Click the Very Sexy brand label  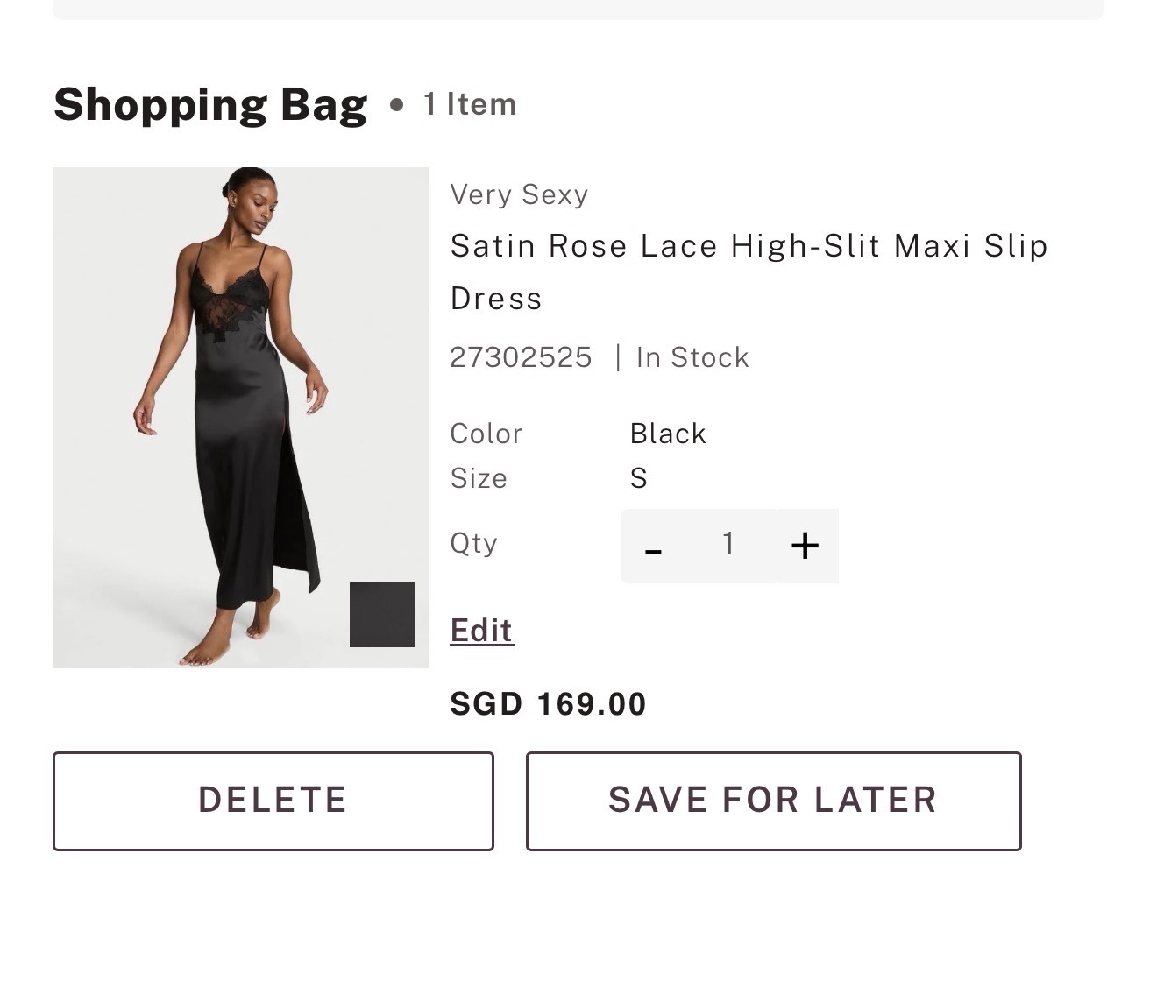coord(519,194)
